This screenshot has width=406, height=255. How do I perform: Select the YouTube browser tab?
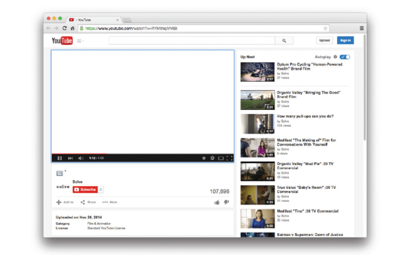click(x=94, y=20)
